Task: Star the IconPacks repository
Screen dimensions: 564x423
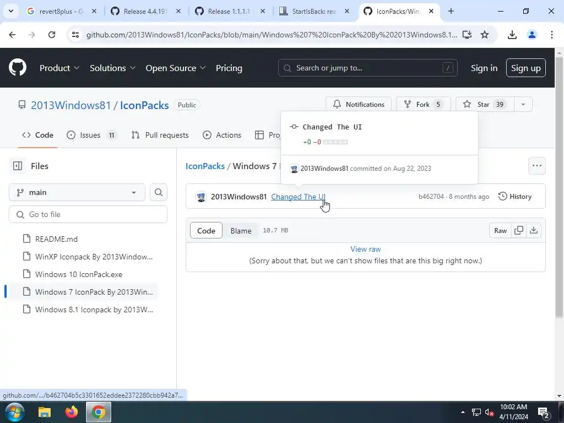Action: 485,104
